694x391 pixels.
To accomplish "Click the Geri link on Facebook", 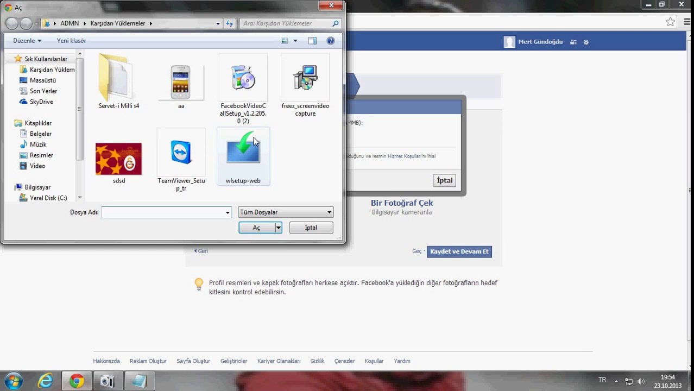I will click(201, 251).
